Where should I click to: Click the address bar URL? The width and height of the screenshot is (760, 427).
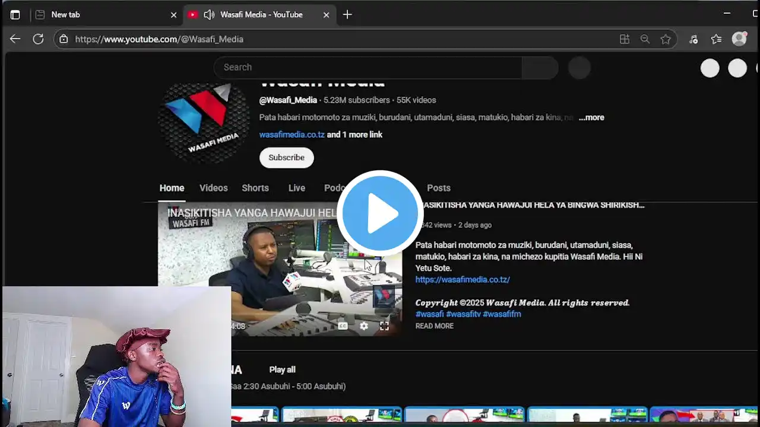[159, 39]
